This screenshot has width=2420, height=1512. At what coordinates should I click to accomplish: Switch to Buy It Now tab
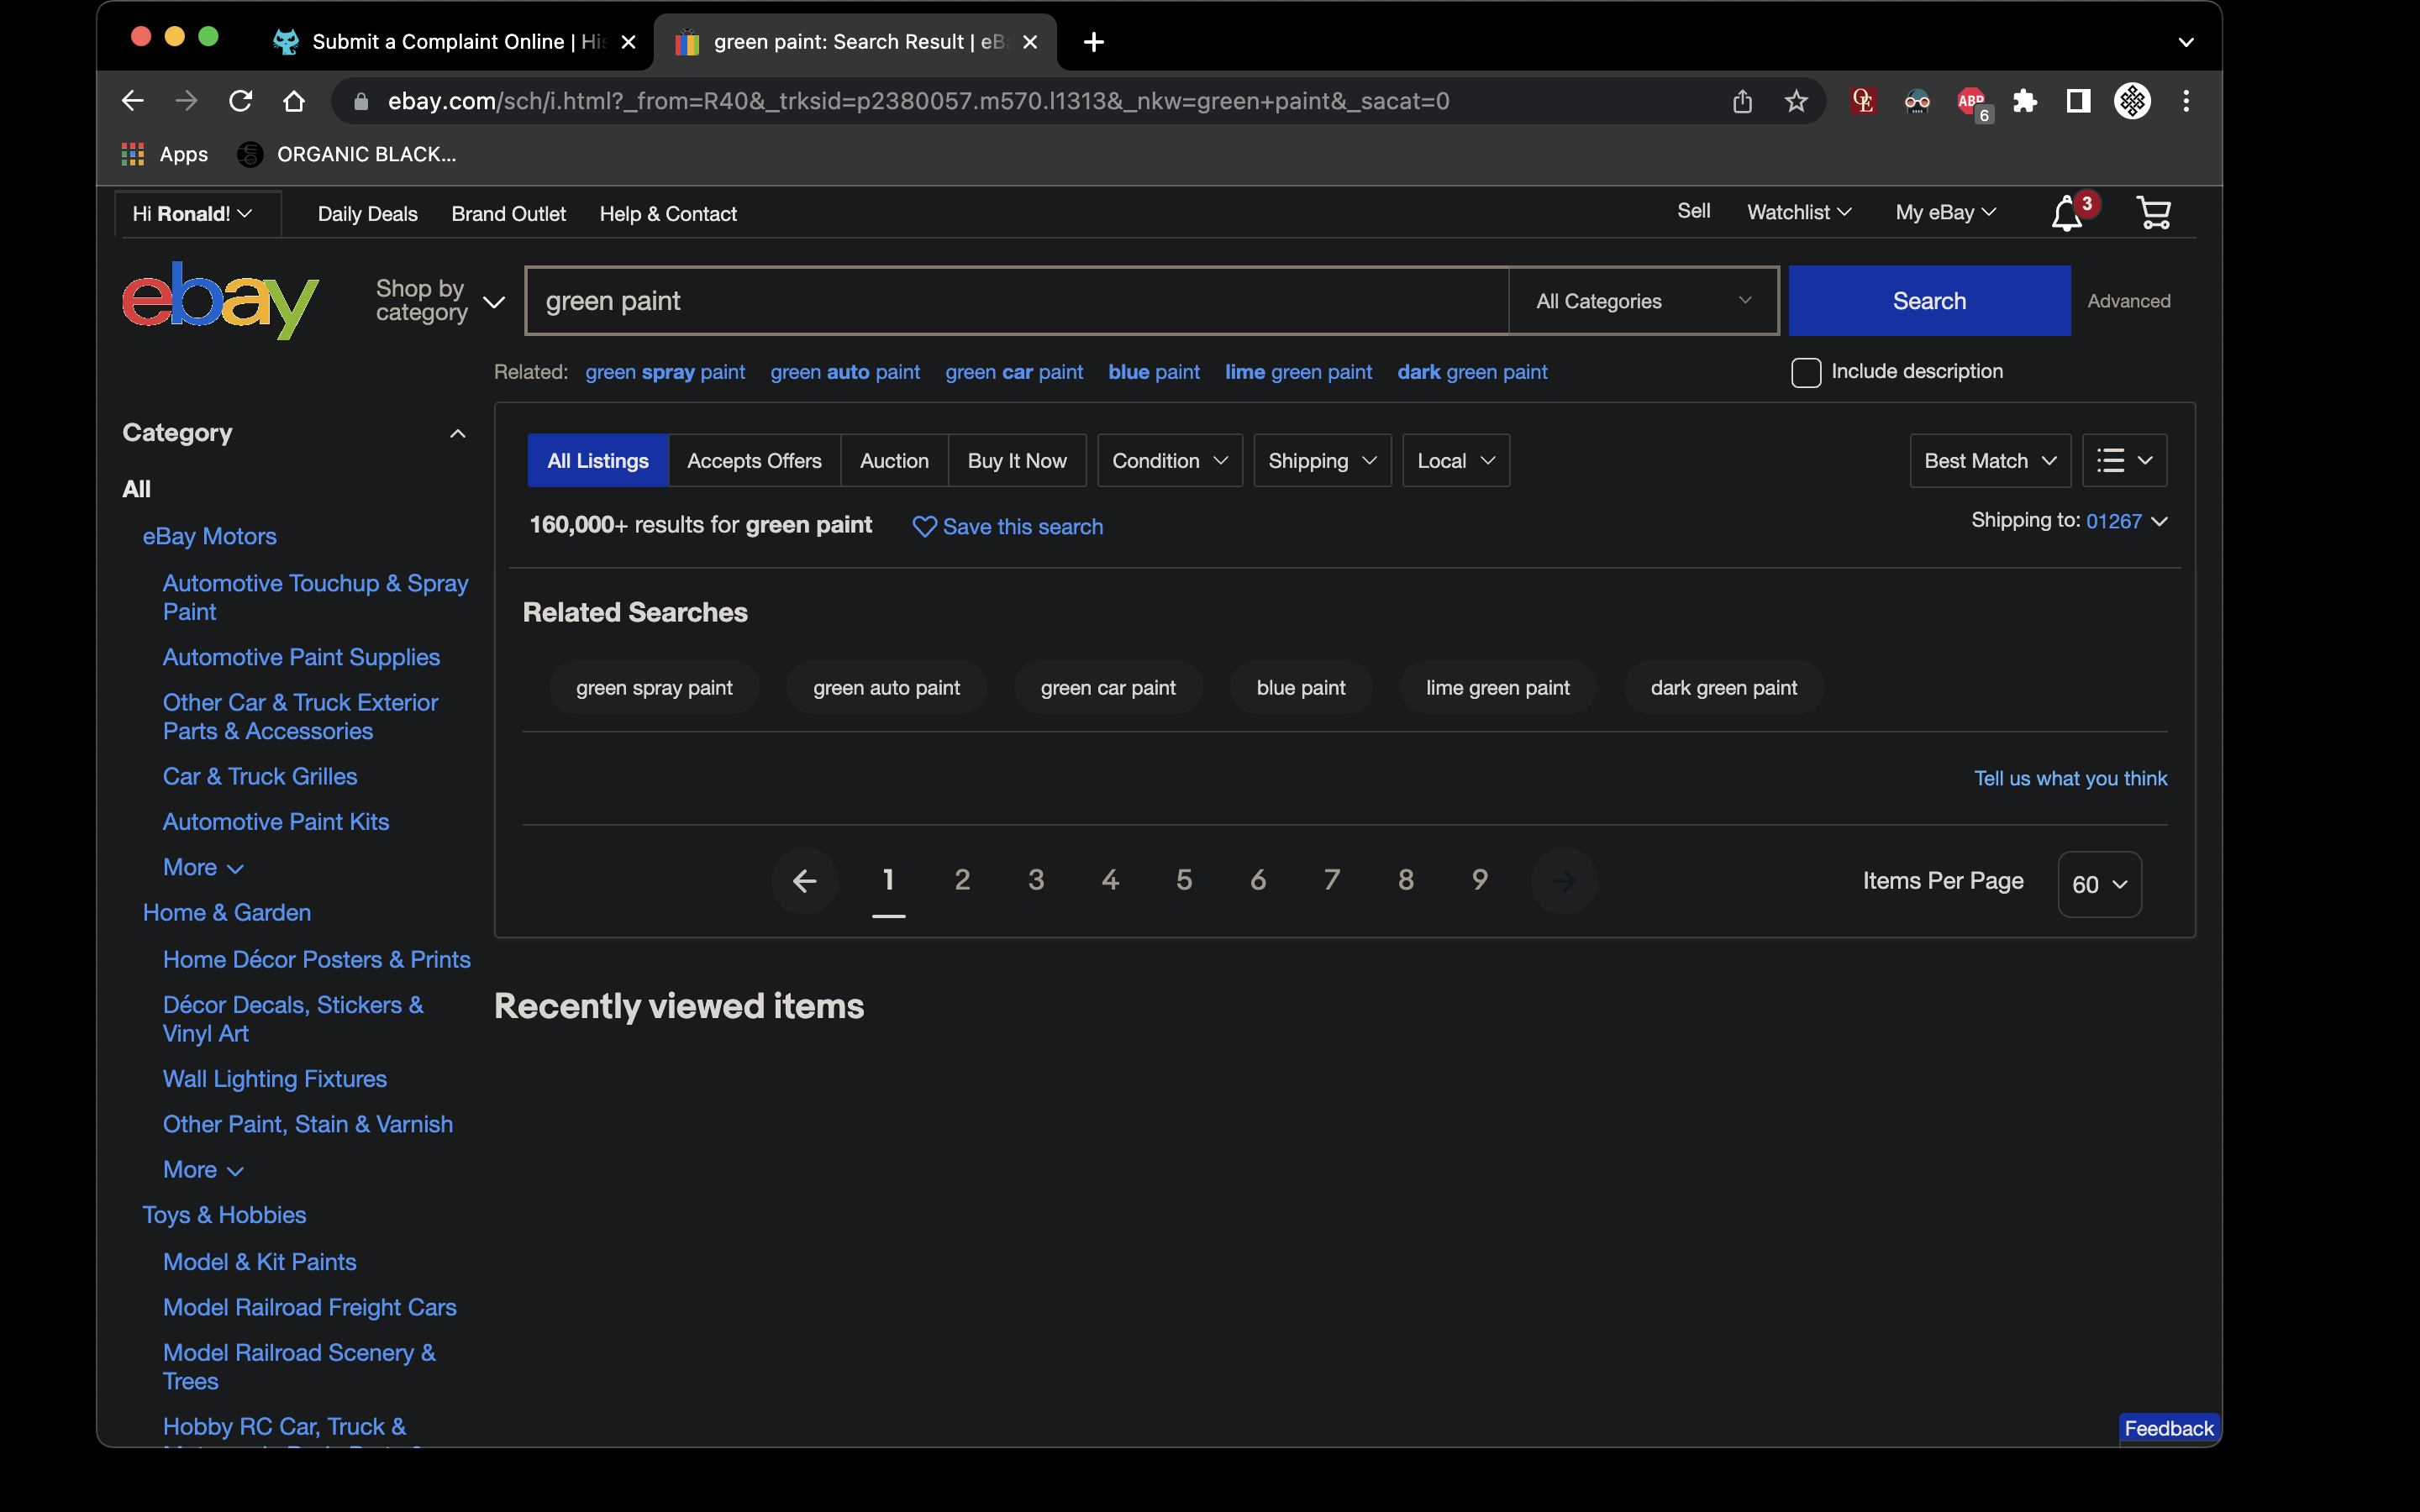tap(1016, 461)
